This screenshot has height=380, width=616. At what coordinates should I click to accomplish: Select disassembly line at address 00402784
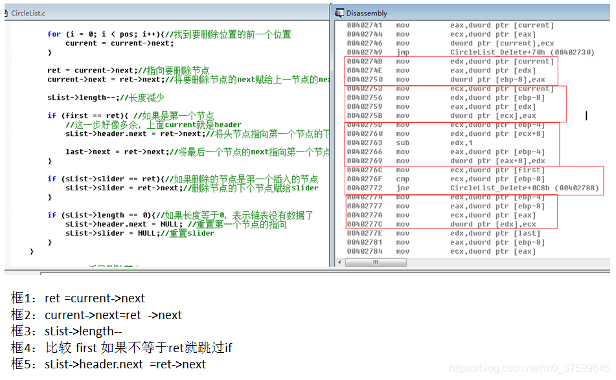[441, 251]
